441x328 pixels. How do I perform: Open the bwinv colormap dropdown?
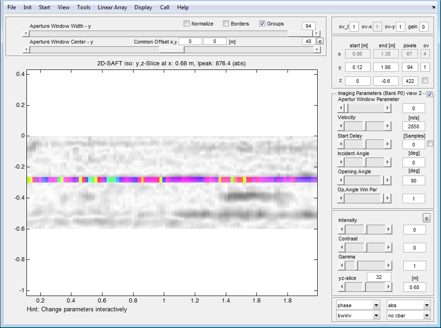[358, 315]
